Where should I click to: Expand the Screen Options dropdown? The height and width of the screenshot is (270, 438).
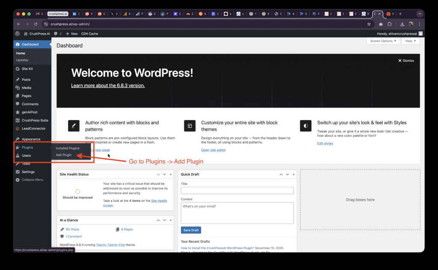tap(383, 41)
